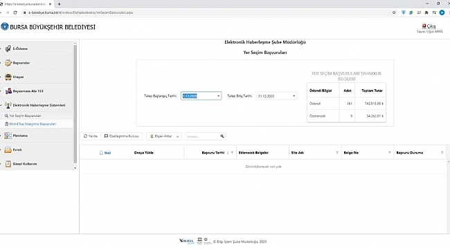The width and height of the screenshot is (450, 249).
Task: Collapse Elektronik Haberleşme Sistemleri menu
Action: pos(37,105)
